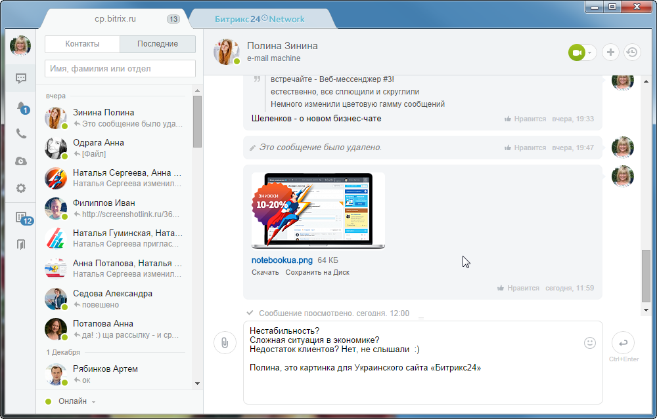
Task: Click into the message text area
Action: click(x=422, y=363)
